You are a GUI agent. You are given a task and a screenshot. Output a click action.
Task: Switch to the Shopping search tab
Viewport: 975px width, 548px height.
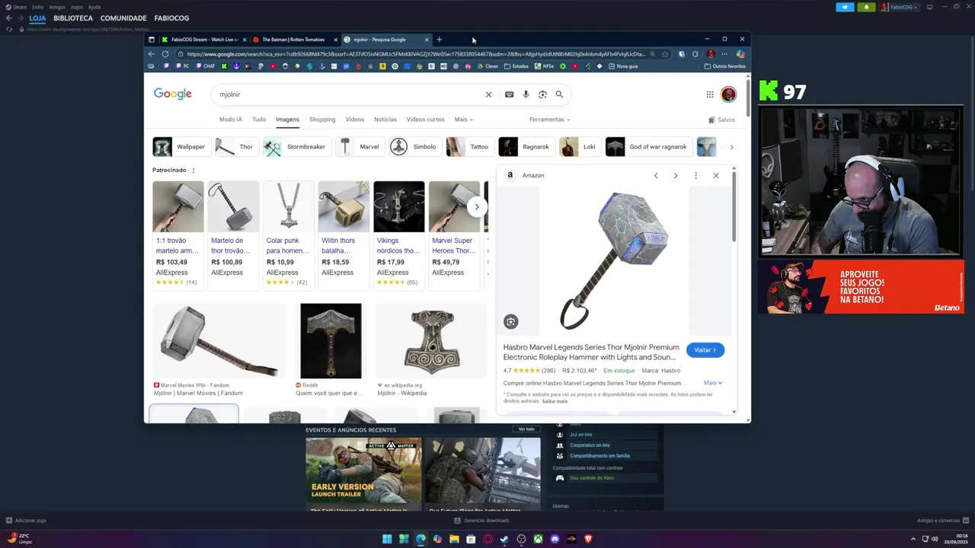(322, 119)
